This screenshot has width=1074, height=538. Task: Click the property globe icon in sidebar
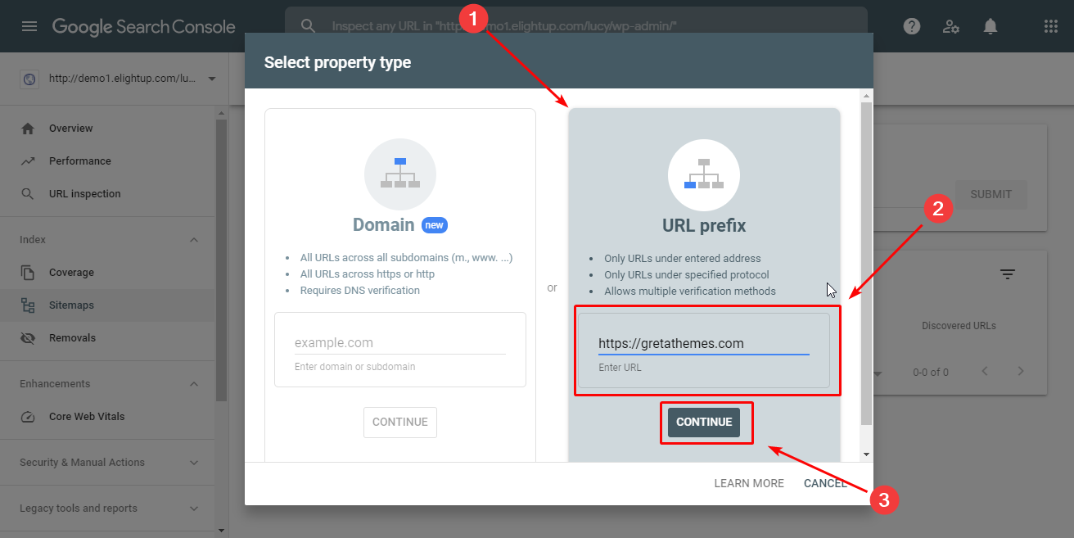point(29,79)
